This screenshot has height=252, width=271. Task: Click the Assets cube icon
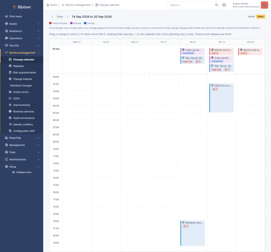[6, 24]
